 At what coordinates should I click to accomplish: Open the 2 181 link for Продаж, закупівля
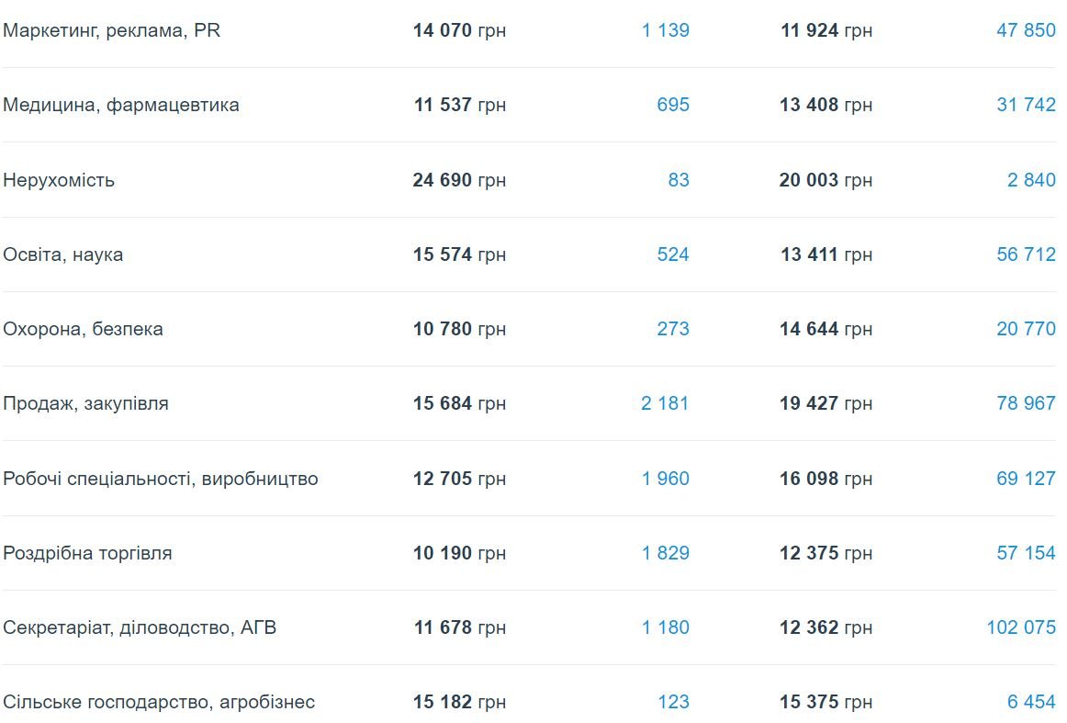coord(665,403)
